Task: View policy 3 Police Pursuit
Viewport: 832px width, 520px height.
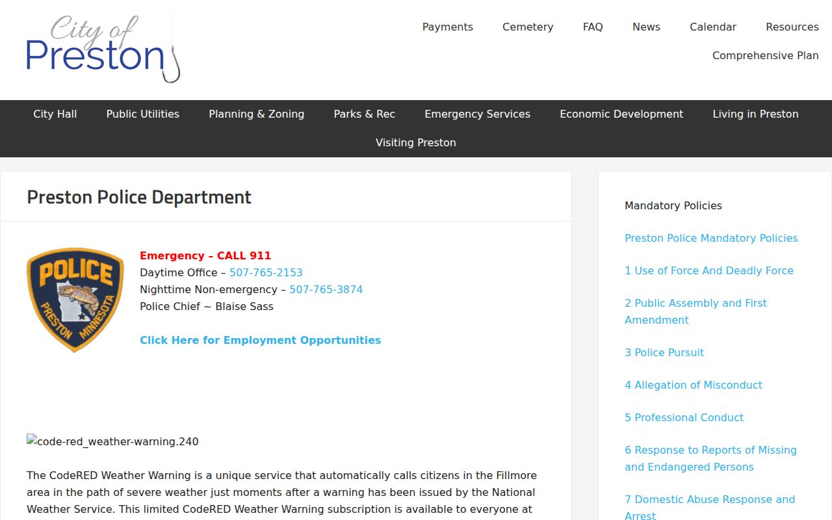Action: point(664,352)
